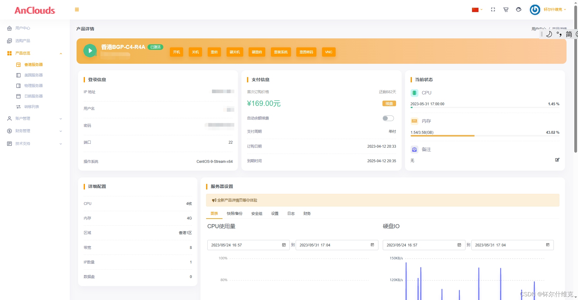
Task: Open calendar icon of CPU start date
Action: pyautogui.click(x=284, y=245)
